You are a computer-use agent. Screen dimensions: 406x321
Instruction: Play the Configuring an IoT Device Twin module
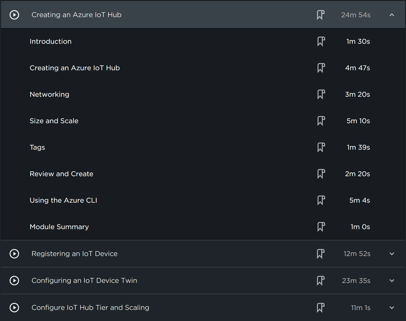pyautogui.click(x=14, y=281)
